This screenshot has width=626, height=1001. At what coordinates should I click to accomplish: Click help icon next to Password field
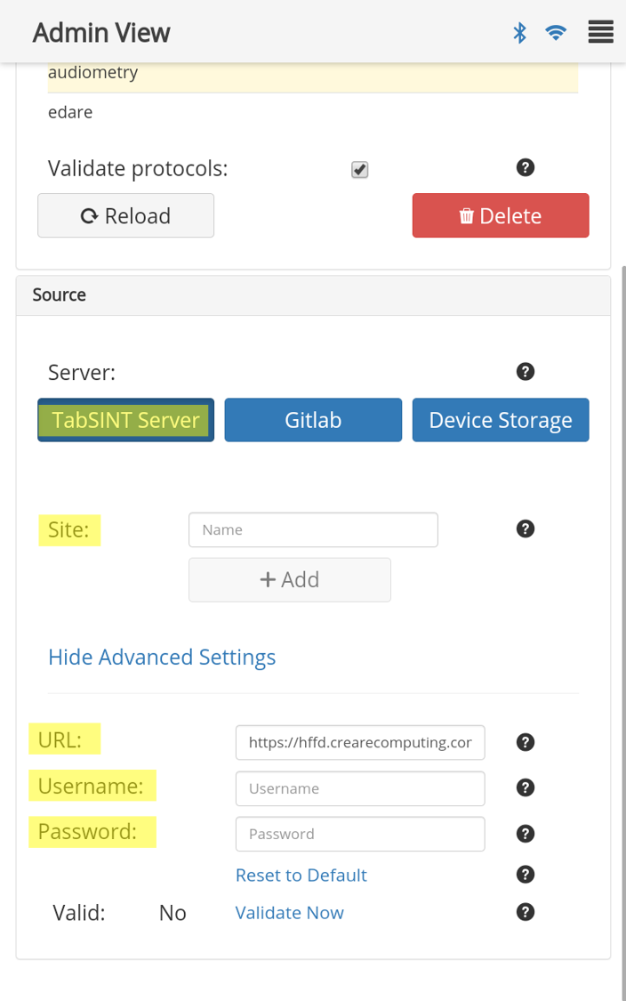526,833
